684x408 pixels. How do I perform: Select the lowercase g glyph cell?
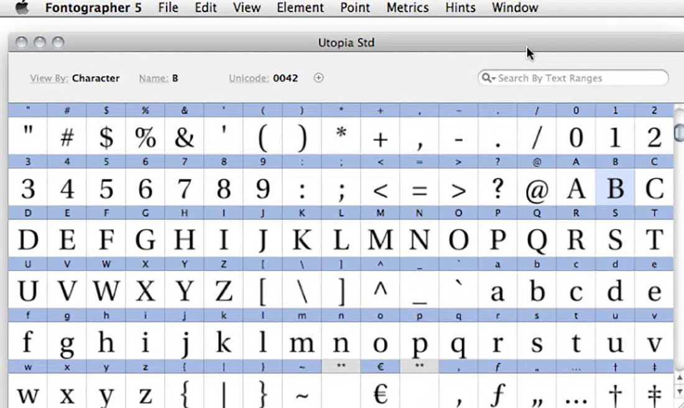pyautogui.click(x=67, y=343)
